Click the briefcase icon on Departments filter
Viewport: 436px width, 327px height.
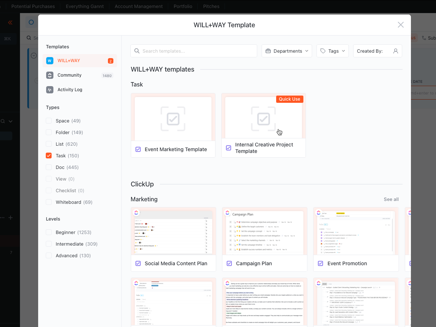coord(268,51)
